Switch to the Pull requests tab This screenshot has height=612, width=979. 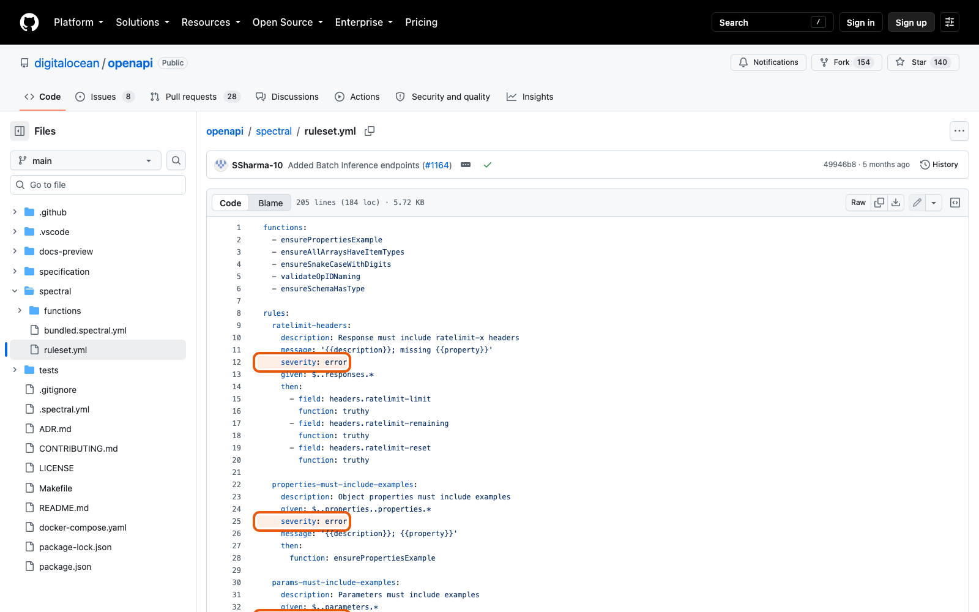click(x=195, y=97)
